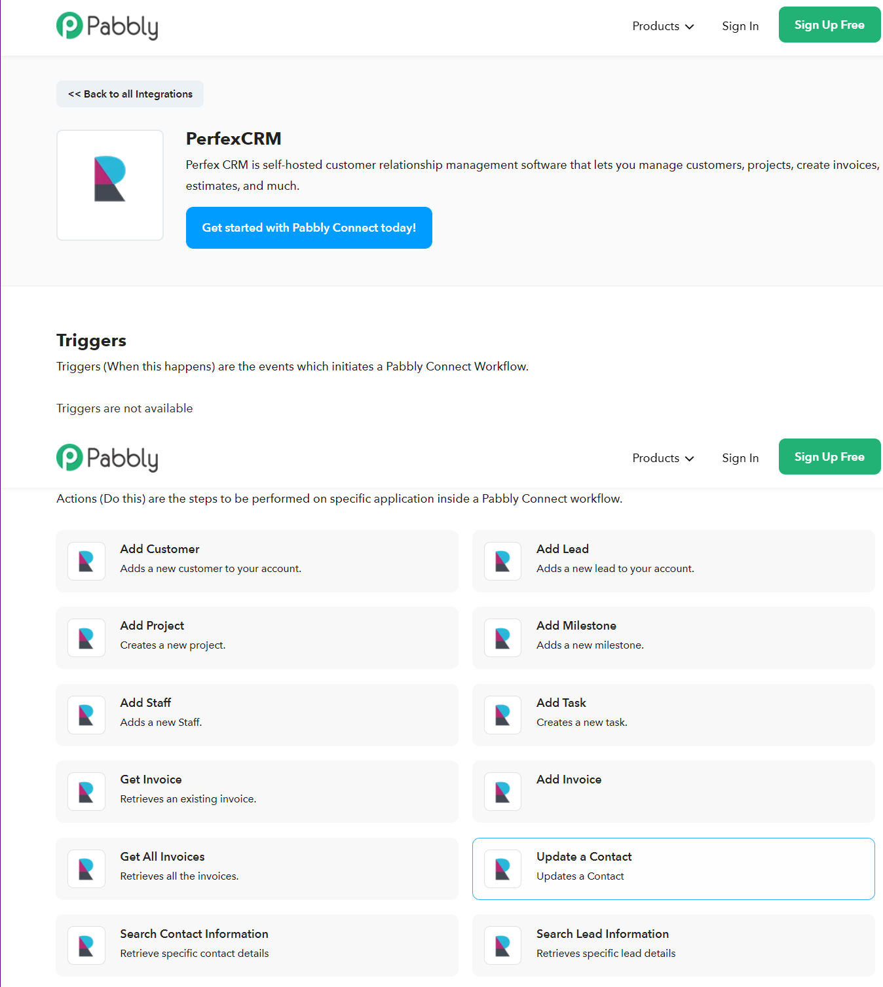
Task: Click Sign Up Free in the sticky header
Action: [829, 457]
